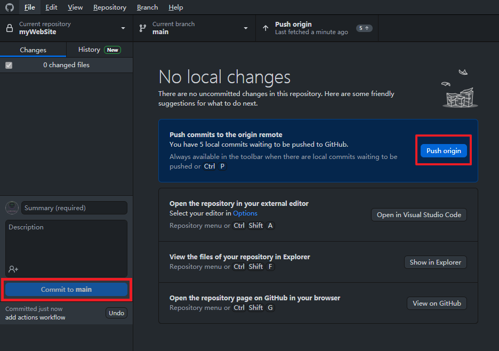
Task: Open the Repository menu
Action: pos(109,7)
